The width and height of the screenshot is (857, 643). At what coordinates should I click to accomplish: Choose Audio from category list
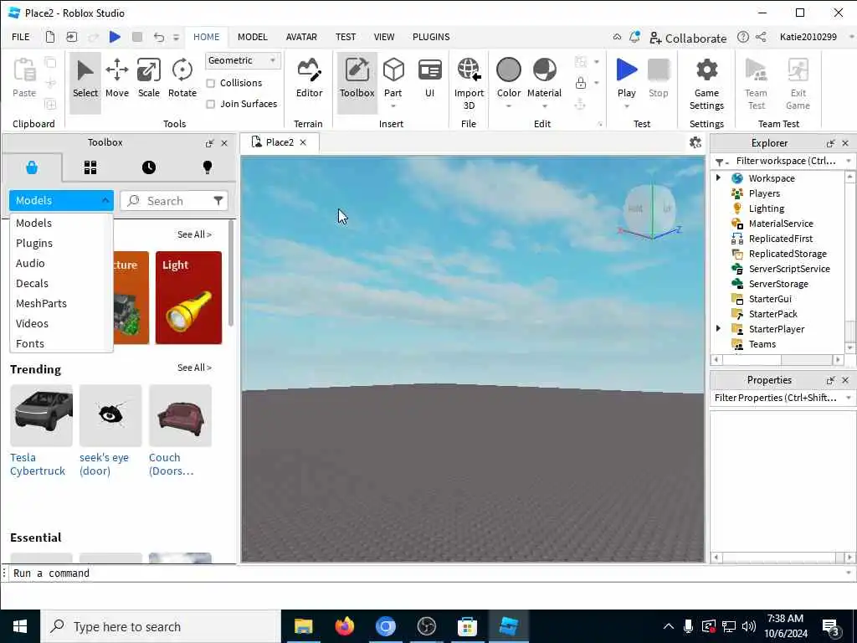click(61, 263)
